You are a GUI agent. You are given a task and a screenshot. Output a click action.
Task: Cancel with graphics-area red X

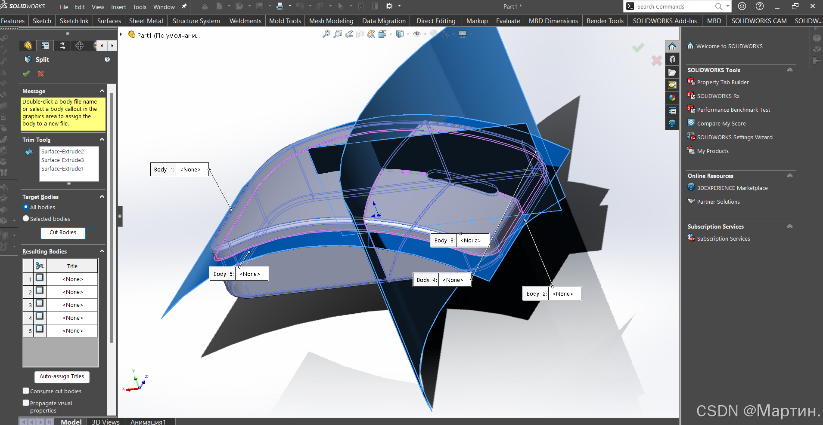pos(657,61)
